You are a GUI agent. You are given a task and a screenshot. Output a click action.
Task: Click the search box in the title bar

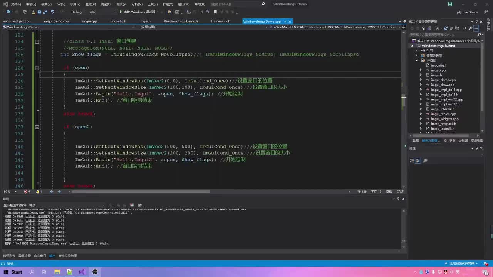[x=238, y=4]
